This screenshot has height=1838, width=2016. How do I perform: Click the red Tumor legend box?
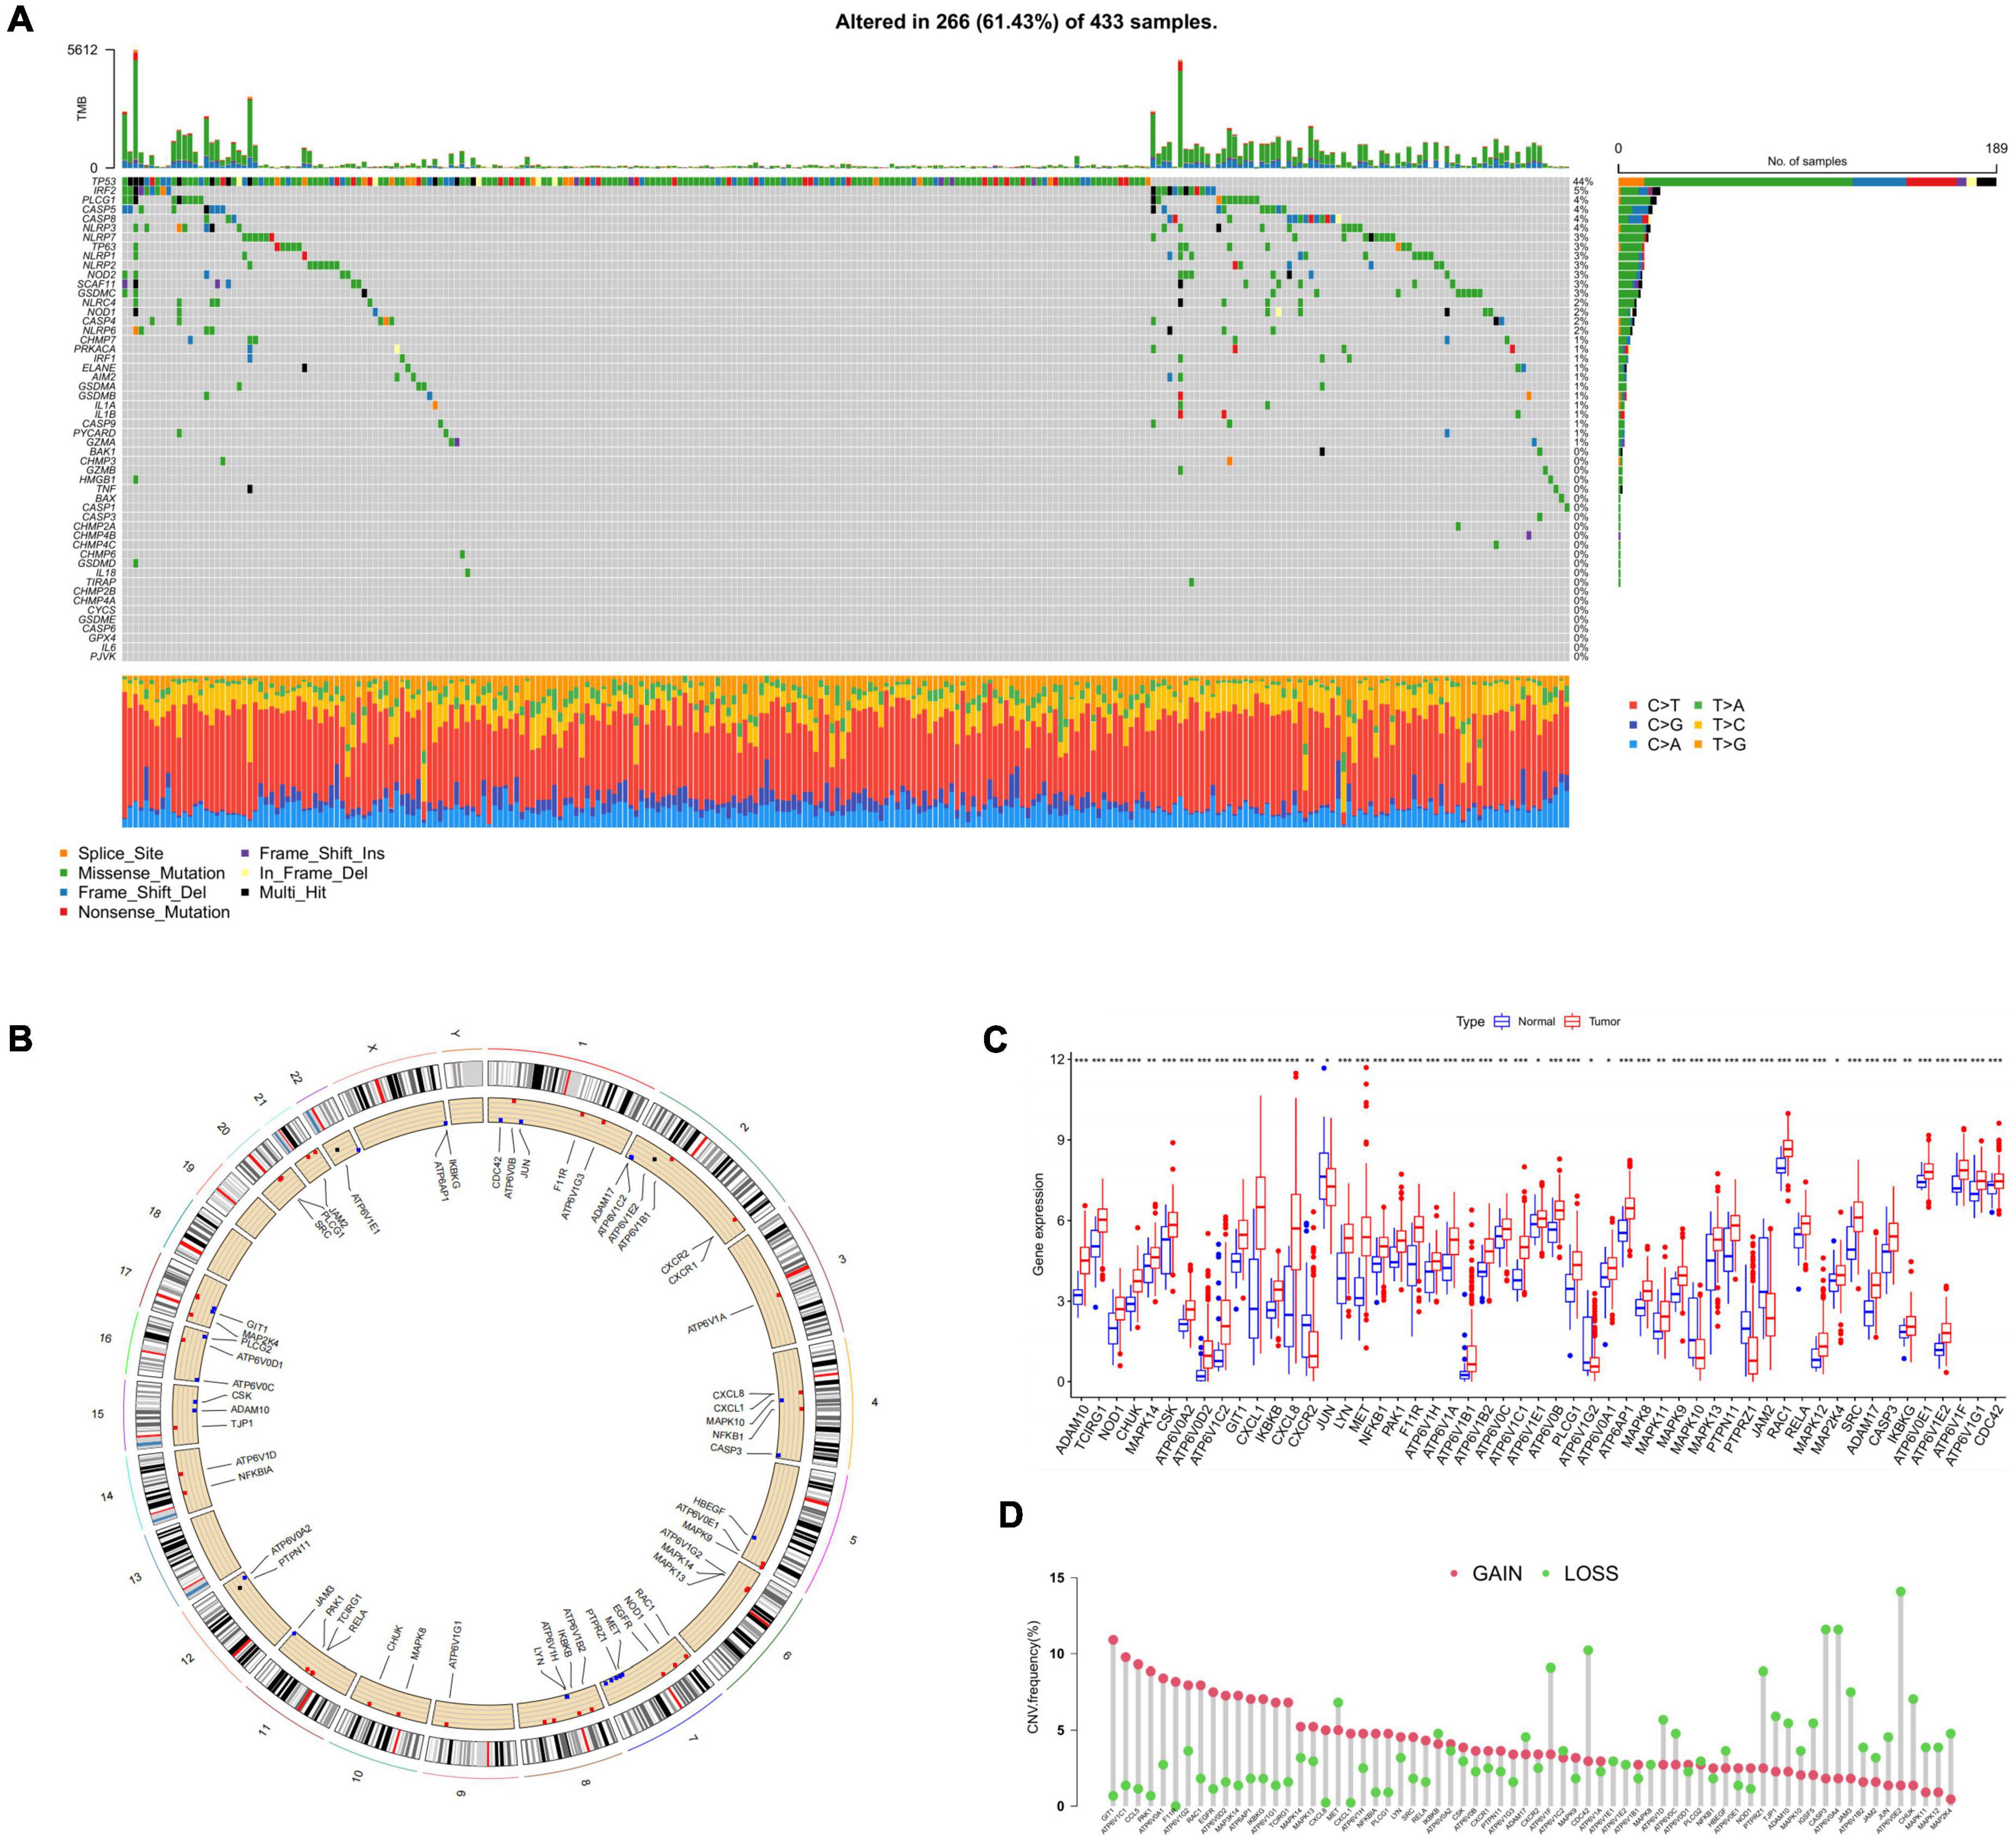[1572, 1022]
